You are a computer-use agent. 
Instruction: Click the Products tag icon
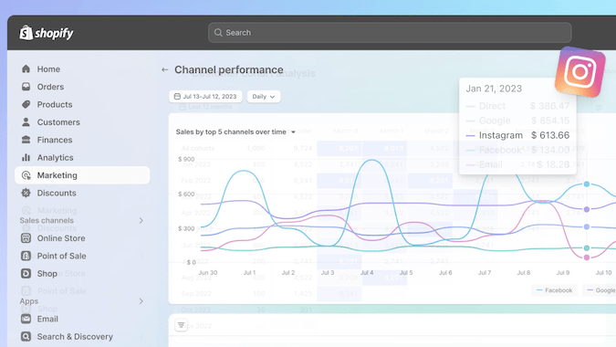coord(26,104)
